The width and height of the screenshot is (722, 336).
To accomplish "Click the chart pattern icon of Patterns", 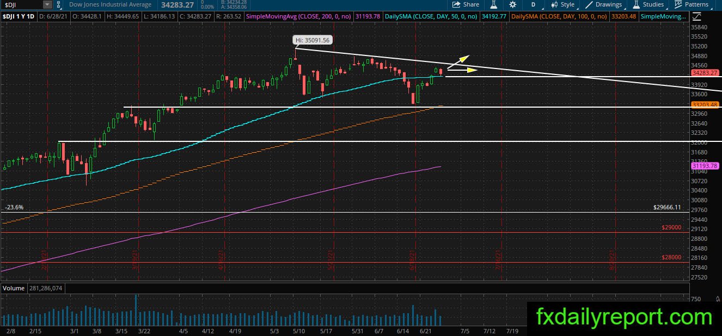I will 678,4.
